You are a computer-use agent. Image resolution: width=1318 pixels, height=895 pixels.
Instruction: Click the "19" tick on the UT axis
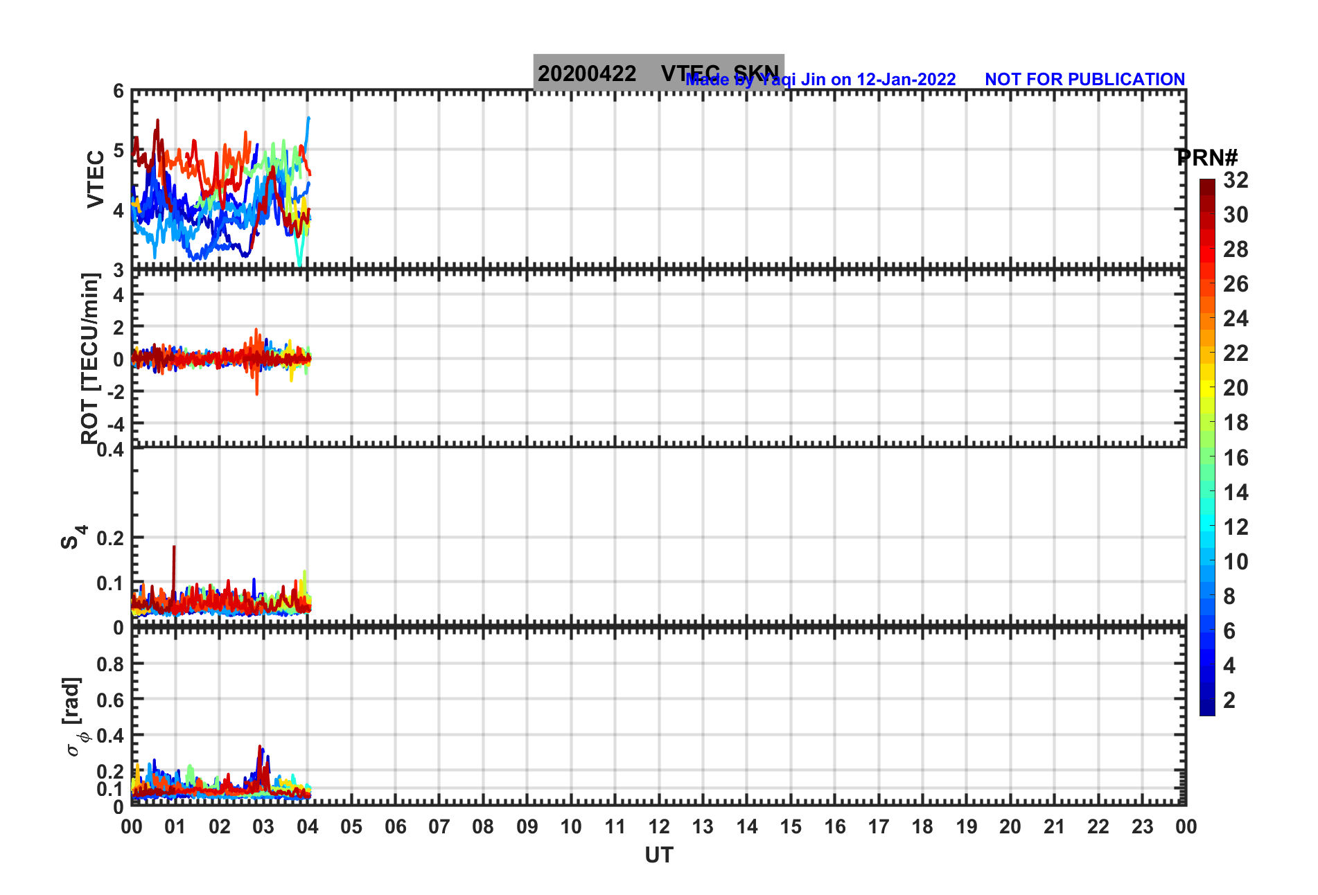click(967, 826)
